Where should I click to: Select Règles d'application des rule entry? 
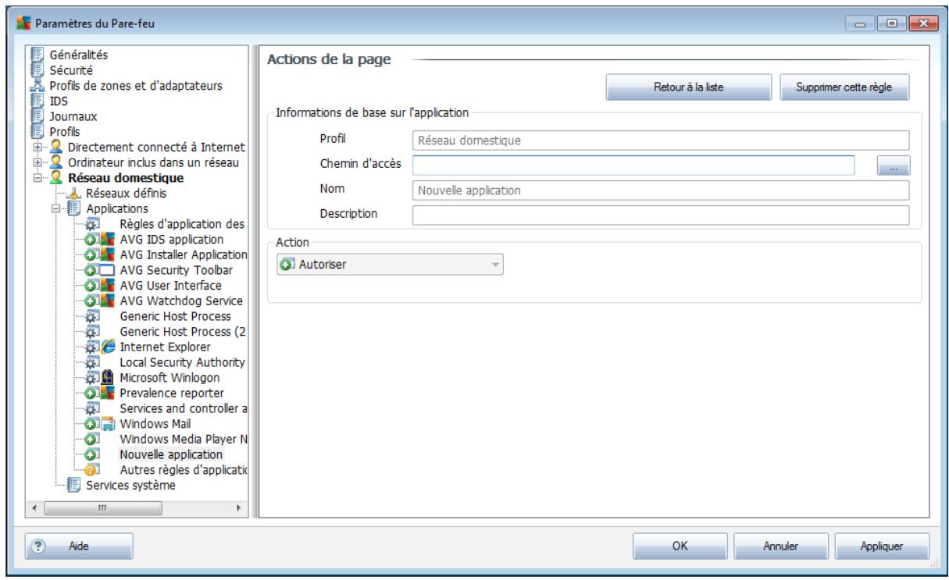tap(182, 224)
